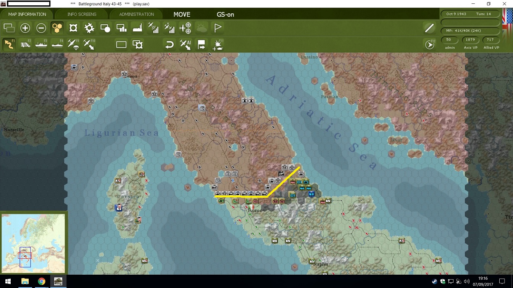The width and height of the screenshot is (513, 288).
Task: Click the gear cog map toolbar icon
Action: (89, 28)
